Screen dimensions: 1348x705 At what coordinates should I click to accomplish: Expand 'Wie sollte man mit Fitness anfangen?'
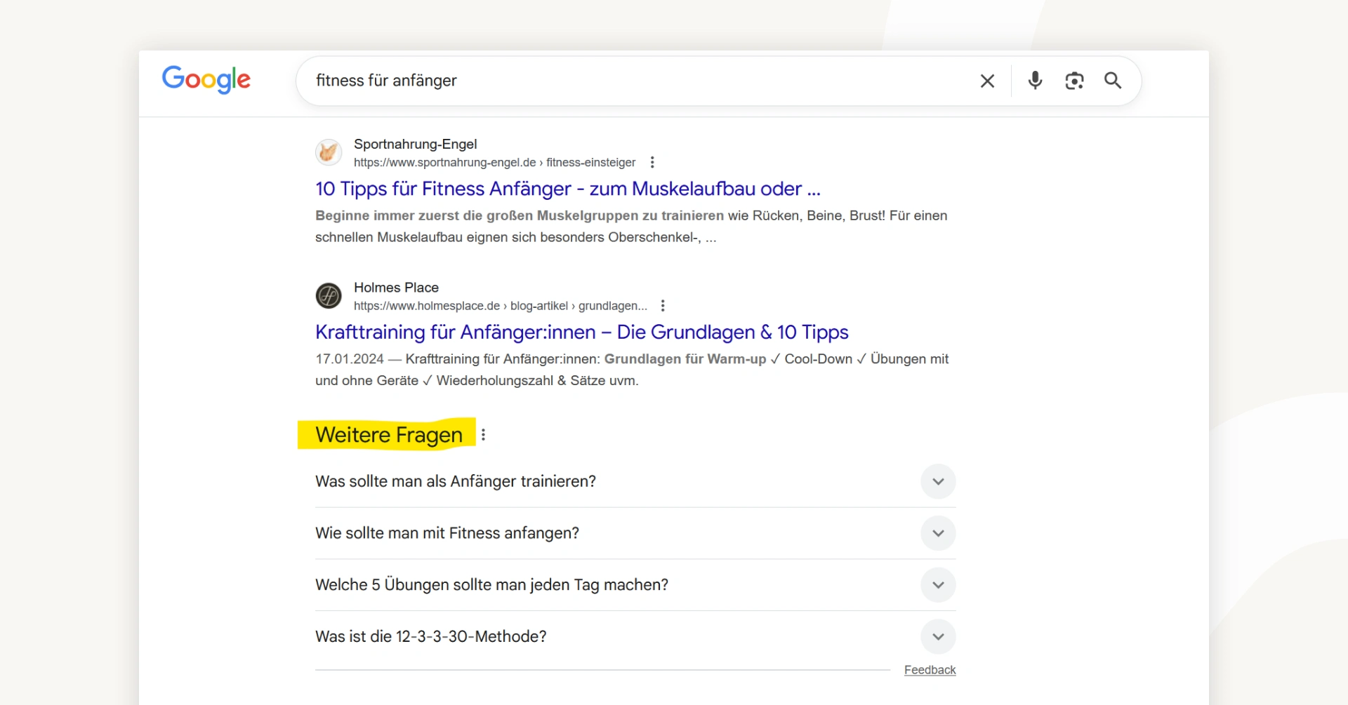click(x=938, y=533)
